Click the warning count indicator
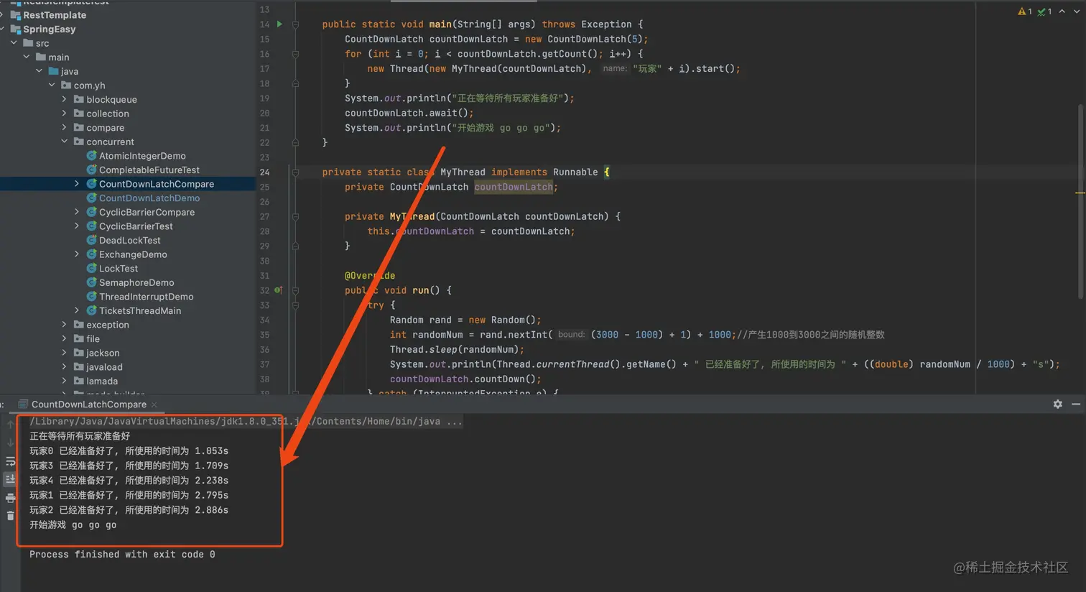The image size is (1086, 592). (x=1025, y=11)
